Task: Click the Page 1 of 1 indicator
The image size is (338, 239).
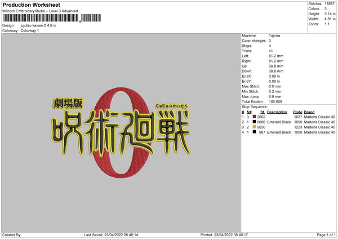Action: (326, 234)
